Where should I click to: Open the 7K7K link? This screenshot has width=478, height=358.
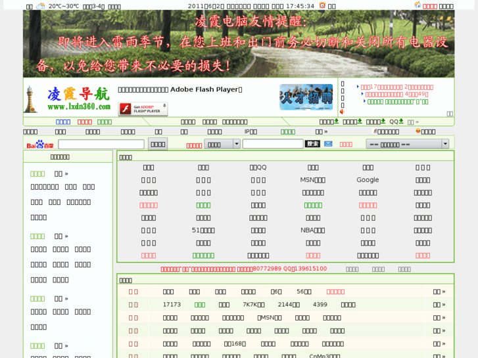254,305
